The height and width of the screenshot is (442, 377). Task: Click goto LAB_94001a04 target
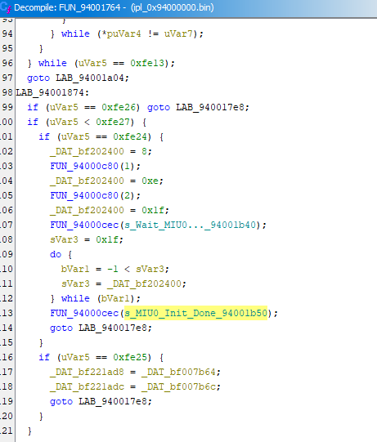[x=89, y=78]
